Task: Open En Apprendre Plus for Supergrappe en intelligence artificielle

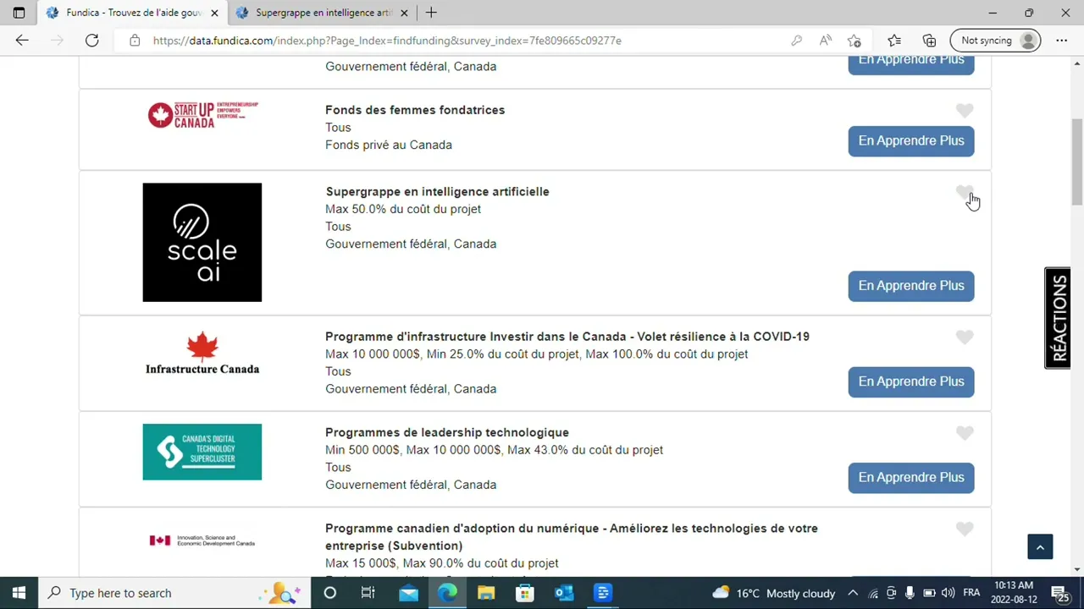Action: [911, 285]
